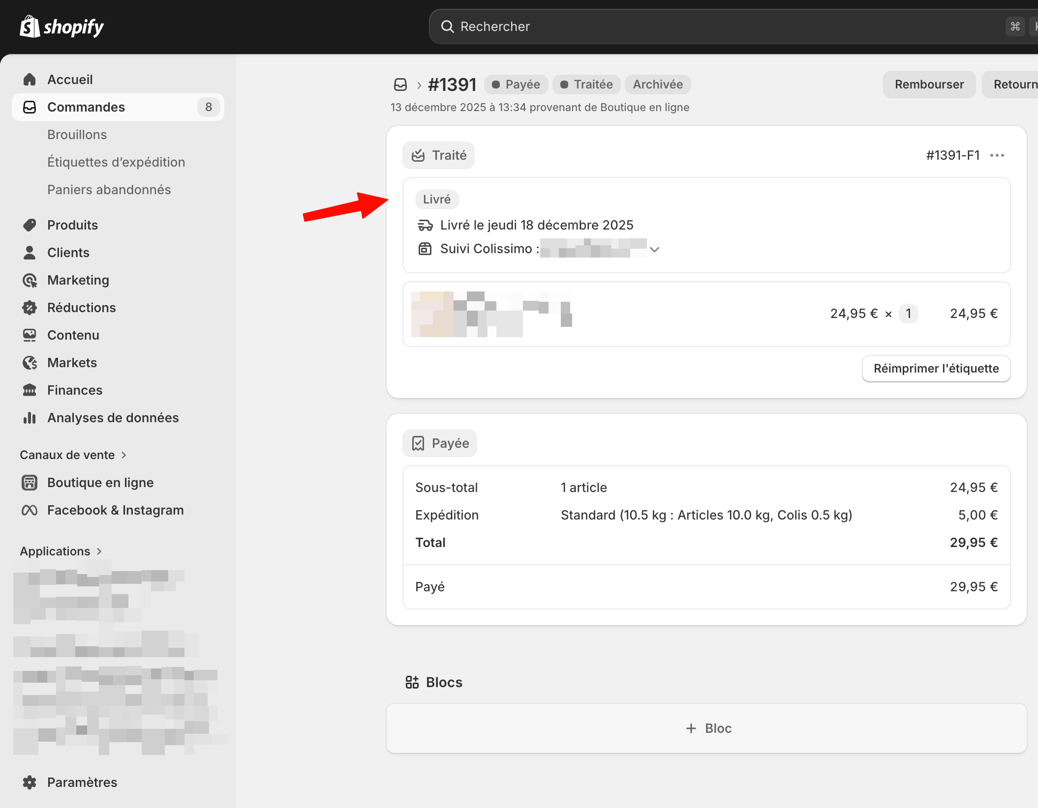Open Étiquettes d'expédition page
The height and width of the screenshot is (808, 1038).
pyautogui.click(x=116, y=162)
